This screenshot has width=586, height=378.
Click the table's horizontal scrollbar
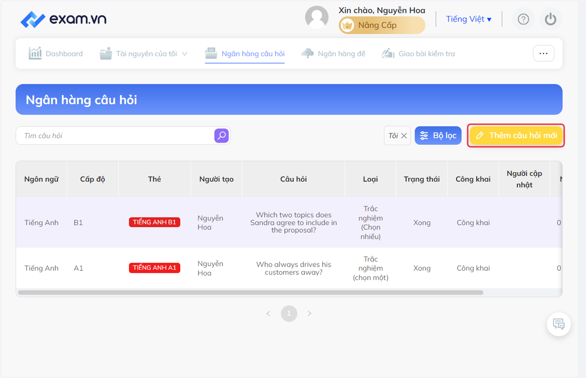pyautogui.click(x=251, y=293)
